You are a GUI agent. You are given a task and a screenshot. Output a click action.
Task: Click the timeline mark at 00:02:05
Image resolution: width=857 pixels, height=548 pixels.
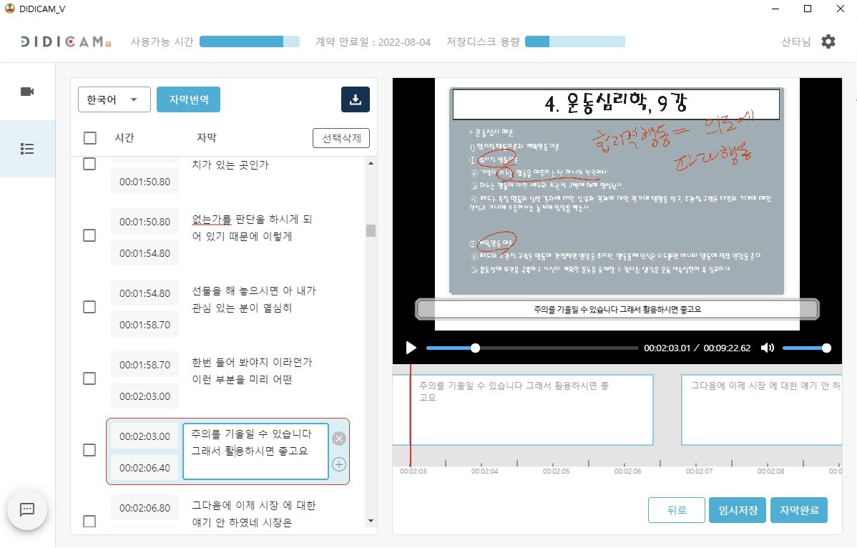[x=556, y=471]
